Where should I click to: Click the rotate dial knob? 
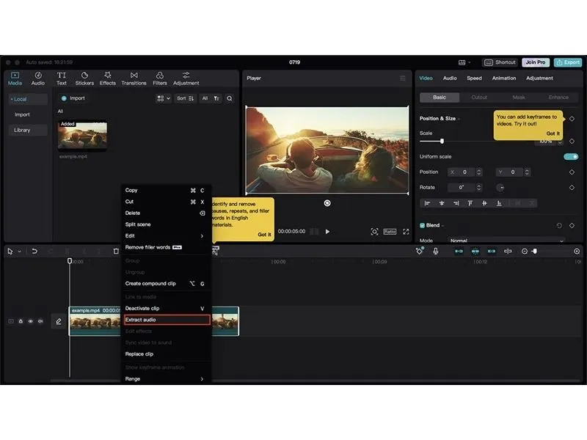tap(500, 188)
